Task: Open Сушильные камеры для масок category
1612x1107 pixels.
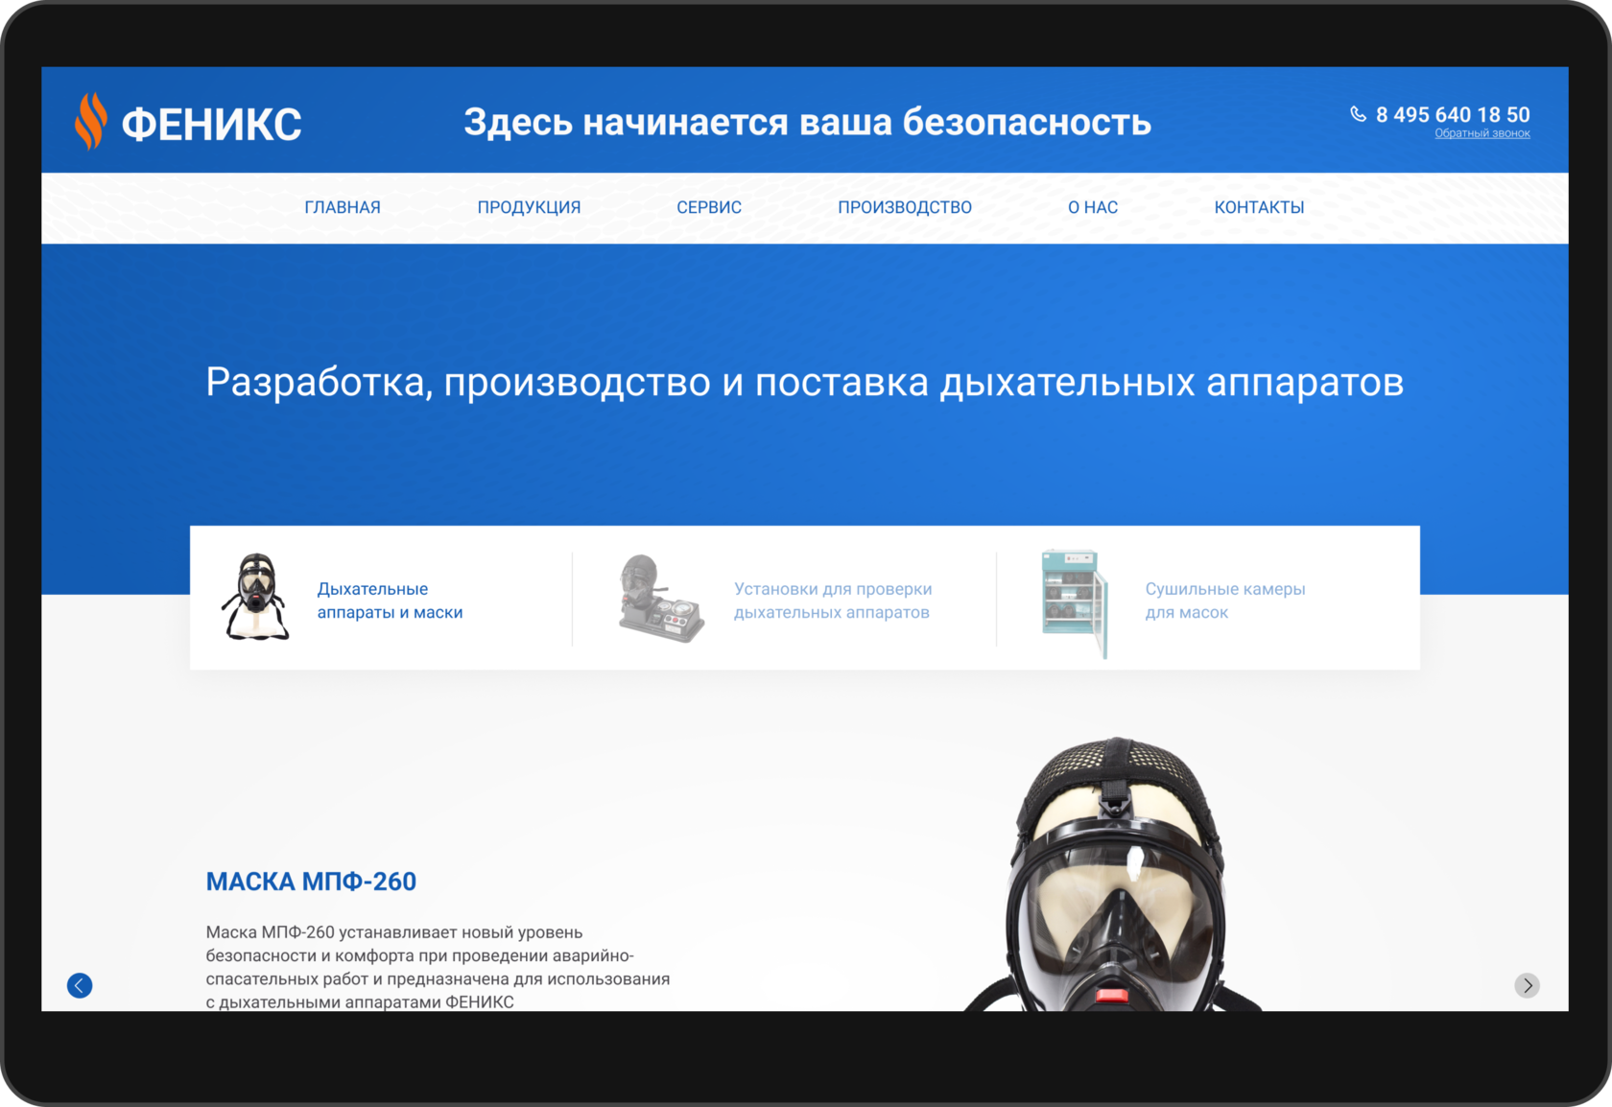Action: [1225, 601]
